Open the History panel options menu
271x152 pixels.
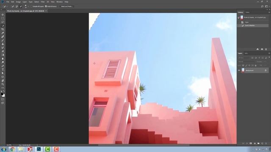point(269,12)
